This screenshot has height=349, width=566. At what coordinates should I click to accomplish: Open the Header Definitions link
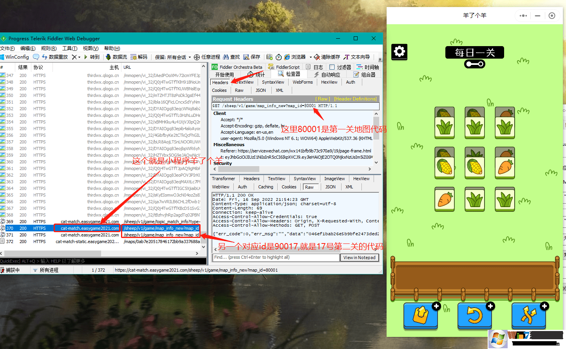355,99
